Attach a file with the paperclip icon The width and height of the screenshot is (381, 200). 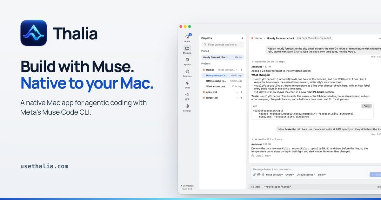(254, 175)
